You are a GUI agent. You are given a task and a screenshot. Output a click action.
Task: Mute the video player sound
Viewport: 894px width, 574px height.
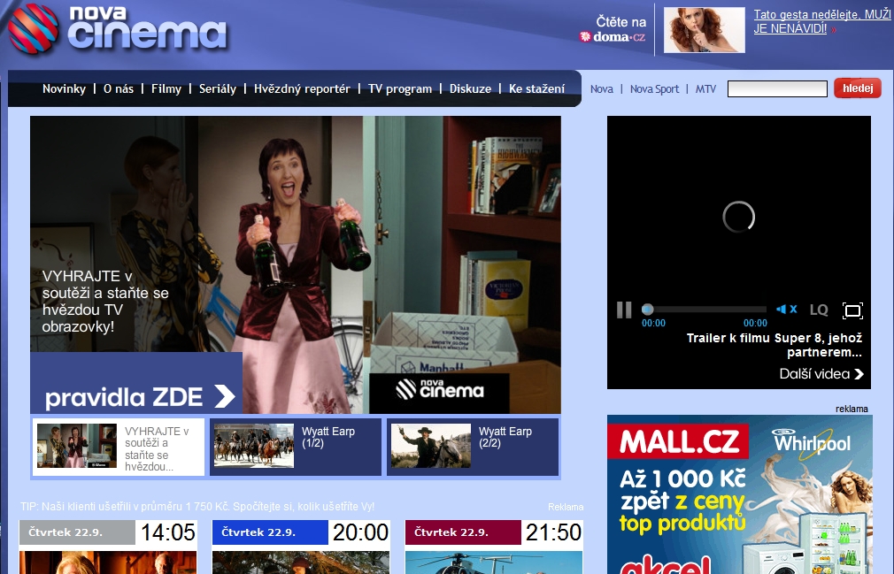(x=786, y=310)
